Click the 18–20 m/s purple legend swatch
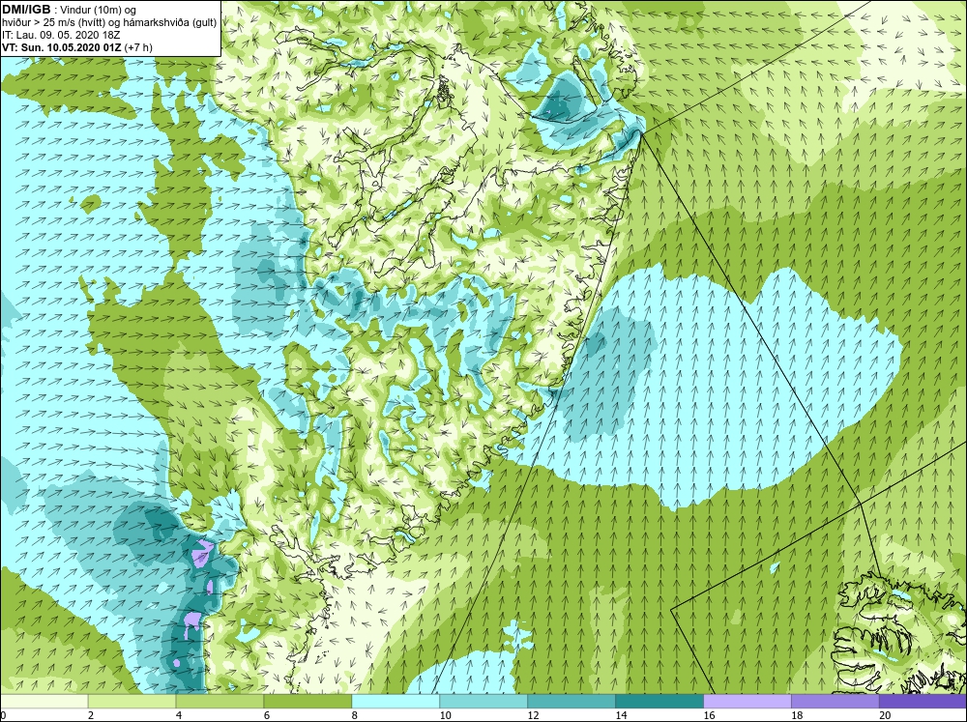 [835, 701]
